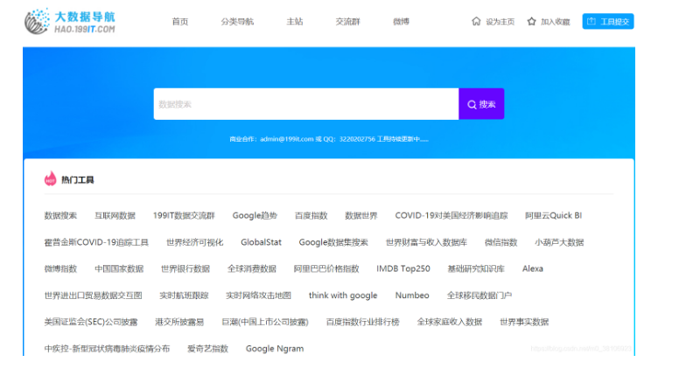Click the home icon beside 设为主页
693x369 pixels.
tap(476, 21)
